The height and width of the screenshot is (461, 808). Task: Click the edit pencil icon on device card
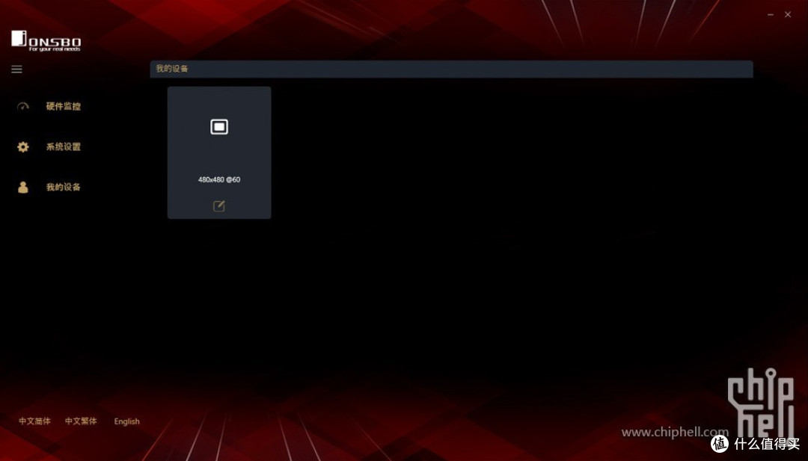coord(219,206)
